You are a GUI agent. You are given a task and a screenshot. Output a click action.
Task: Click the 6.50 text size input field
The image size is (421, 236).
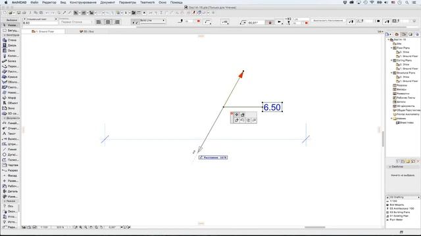(40, 23)
